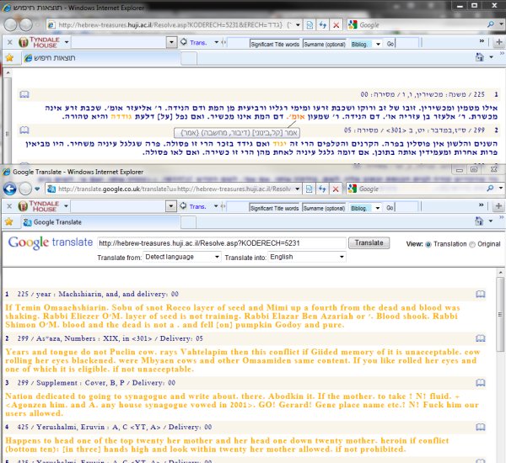Screen dimensions: 506x463
Task: Click Google translate logo
Action: click(x=51, y=242)
